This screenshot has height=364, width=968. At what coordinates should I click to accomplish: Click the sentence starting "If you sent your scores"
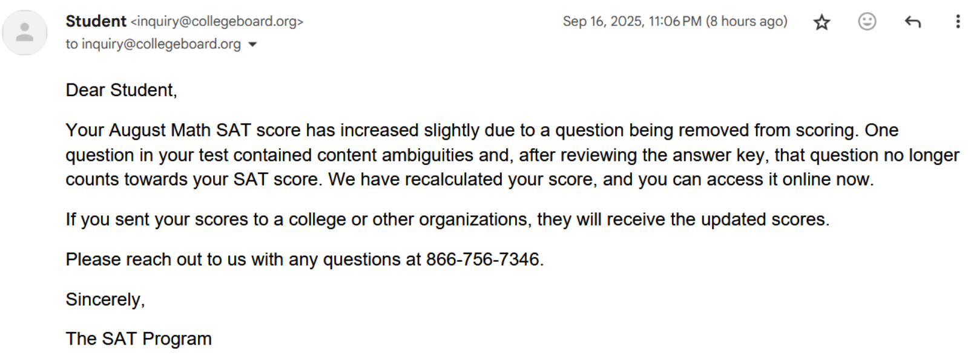(447, 219)
